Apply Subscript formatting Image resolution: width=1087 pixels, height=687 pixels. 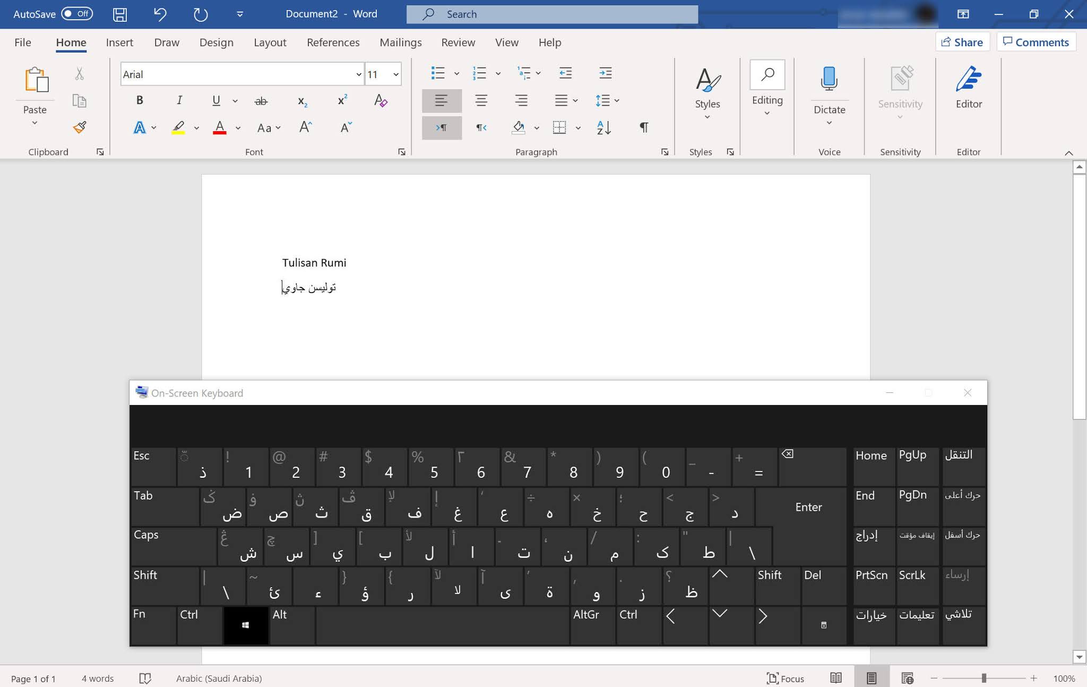(302, 100)
